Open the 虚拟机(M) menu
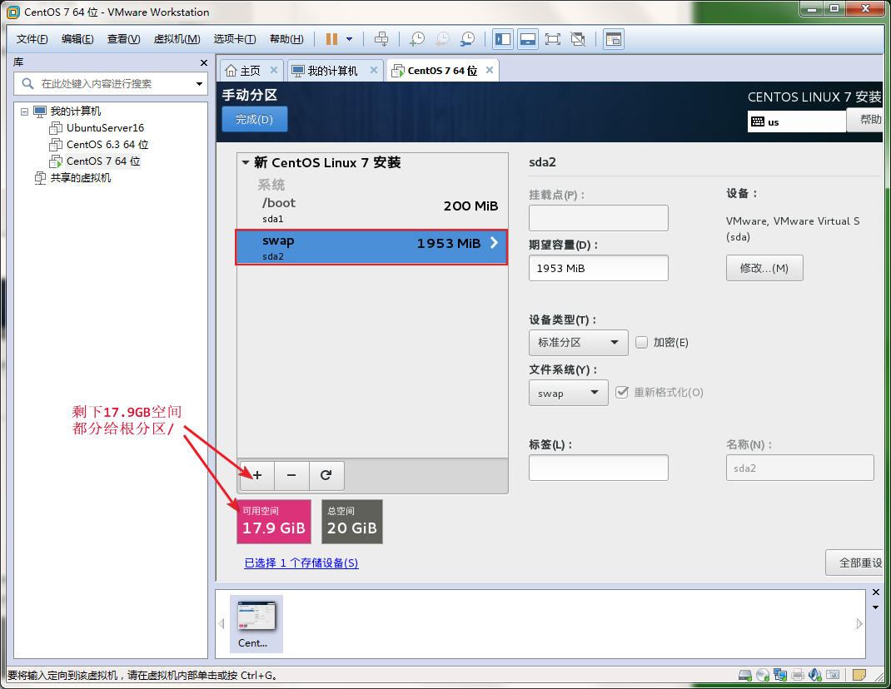 pos(177,39)
